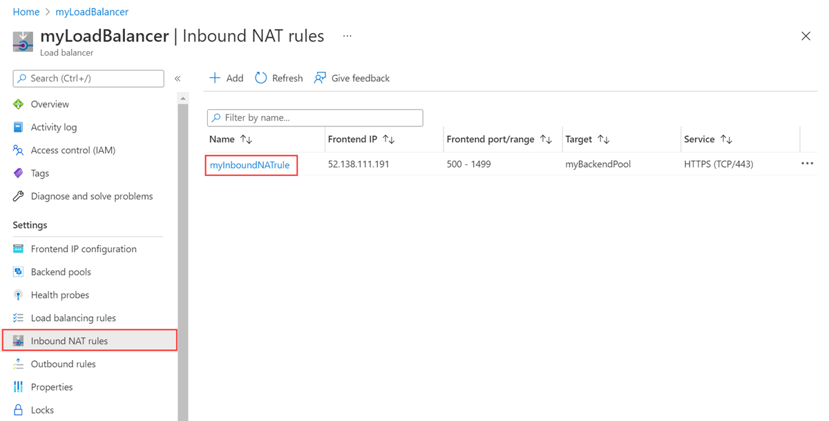
Task: Click the Give feedback person icon
Action: pyautogui.click(x=320, y=78)
